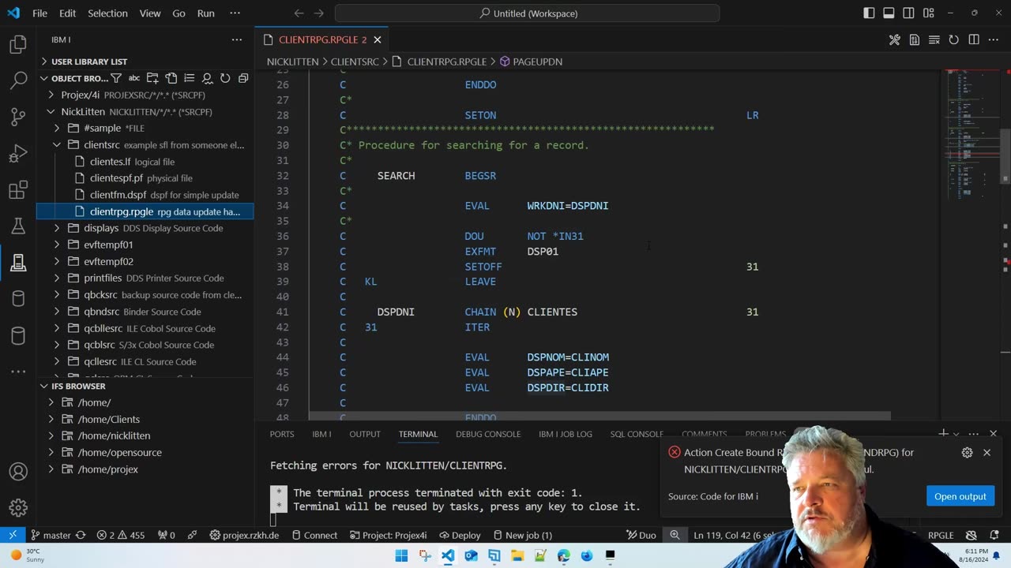Click the clear lines icon in editor toolbar
The height and width of the screenshot is (568, 1011).
(934, 39)
